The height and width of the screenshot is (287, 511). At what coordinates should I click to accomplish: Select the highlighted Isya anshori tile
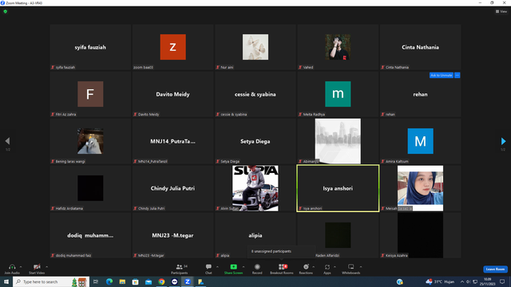(x=338, y=188)
